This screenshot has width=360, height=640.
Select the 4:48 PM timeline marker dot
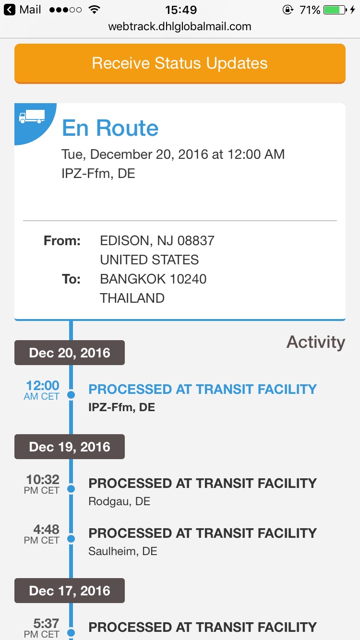[71, 539]
